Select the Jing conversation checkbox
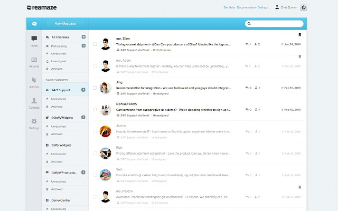The height and width of the screenshot is (211, 338). point(95,88)
